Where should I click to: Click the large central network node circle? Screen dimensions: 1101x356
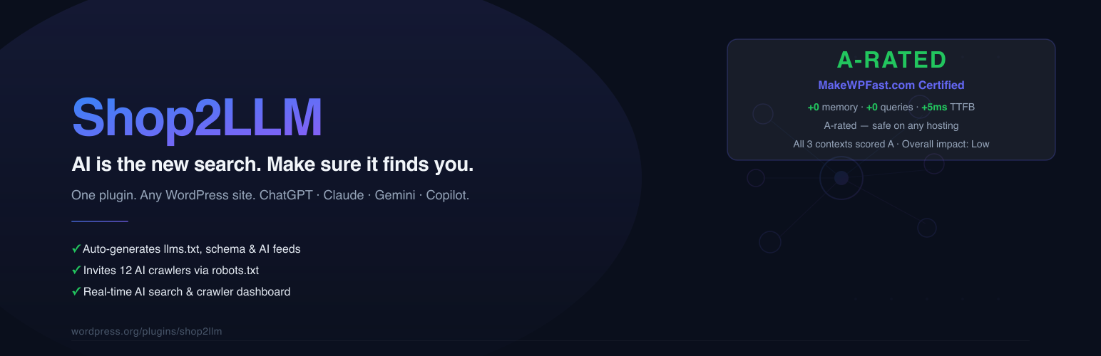[x=841, y=178]
